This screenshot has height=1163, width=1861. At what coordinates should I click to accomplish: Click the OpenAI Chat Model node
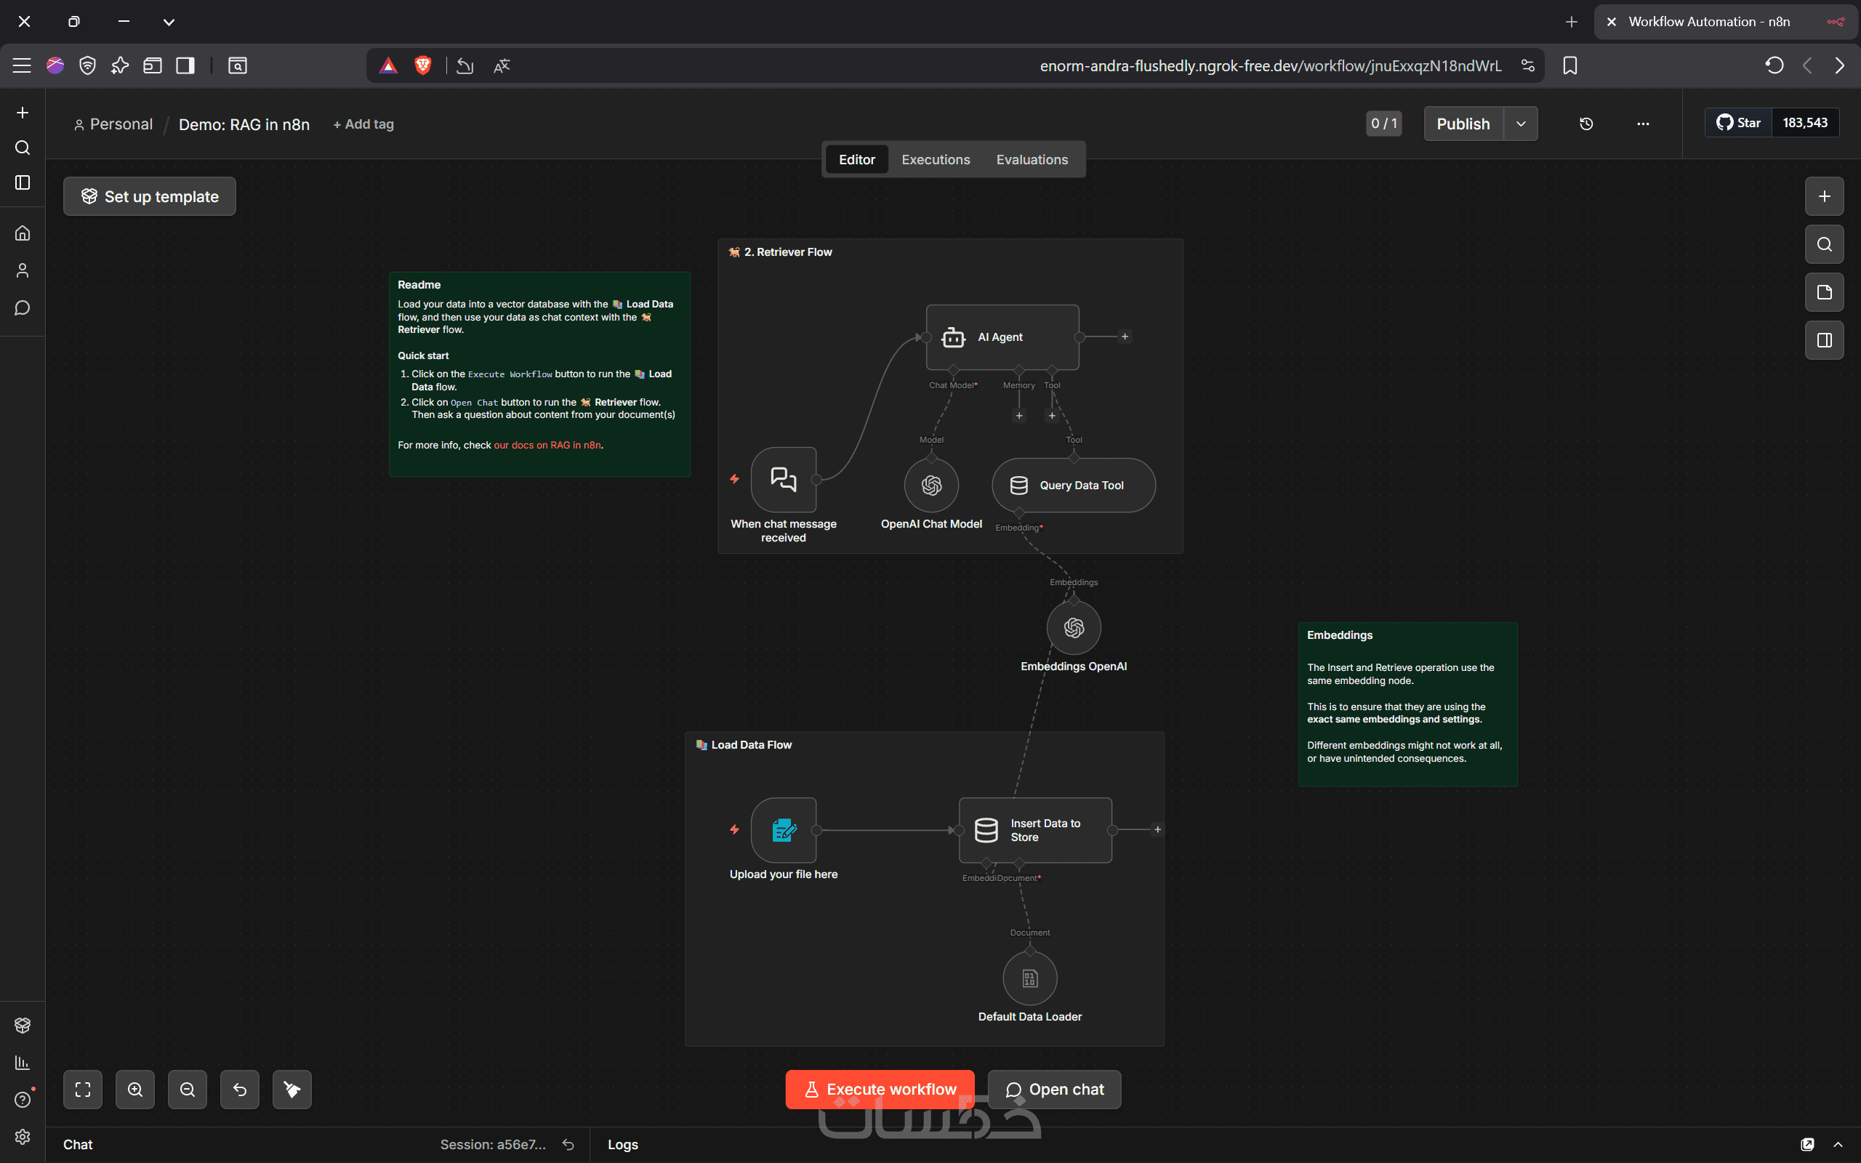[x=931, y=486]
